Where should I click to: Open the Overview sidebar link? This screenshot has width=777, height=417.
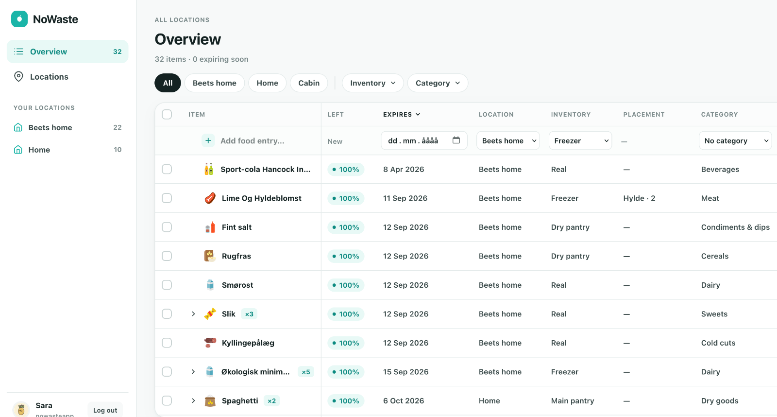(x=68, y=52)
